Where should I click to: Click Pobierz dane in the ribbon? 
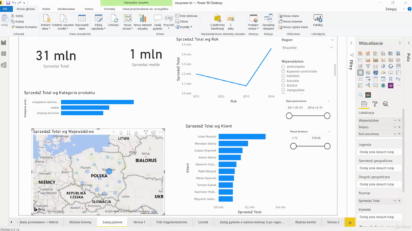(46, 22)
